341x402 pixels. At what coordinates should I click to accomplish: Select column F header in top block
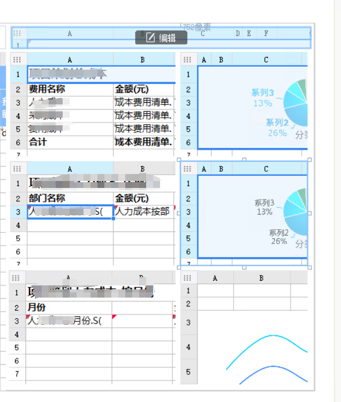tap(266, 34)
